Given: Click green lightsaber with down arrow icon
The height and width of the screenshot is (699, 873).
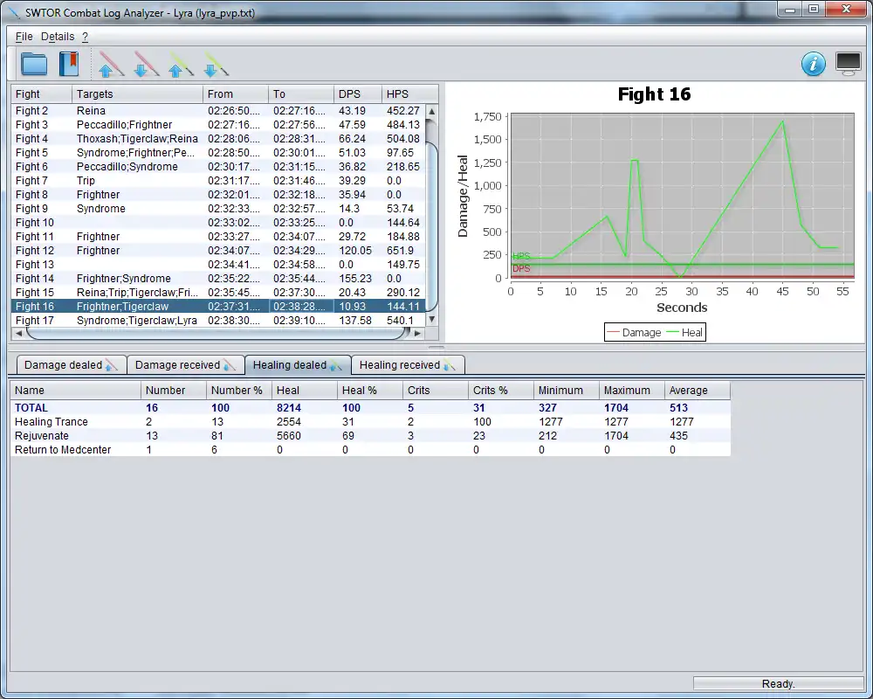Looking at the screenshot, I should [x=216, y=65].
